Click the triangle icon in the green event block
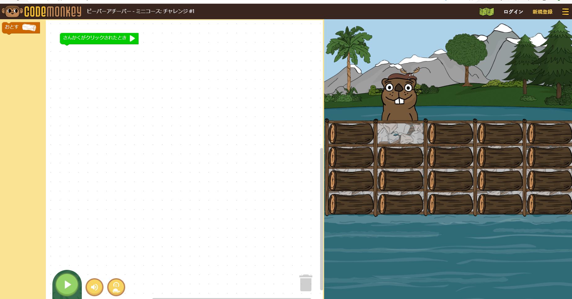 [x=133, y=38]
